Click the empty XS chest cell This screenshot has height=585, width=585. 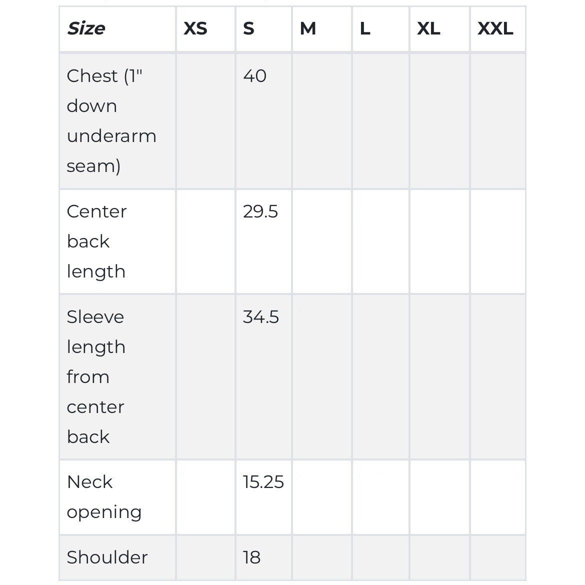(205, 120)
